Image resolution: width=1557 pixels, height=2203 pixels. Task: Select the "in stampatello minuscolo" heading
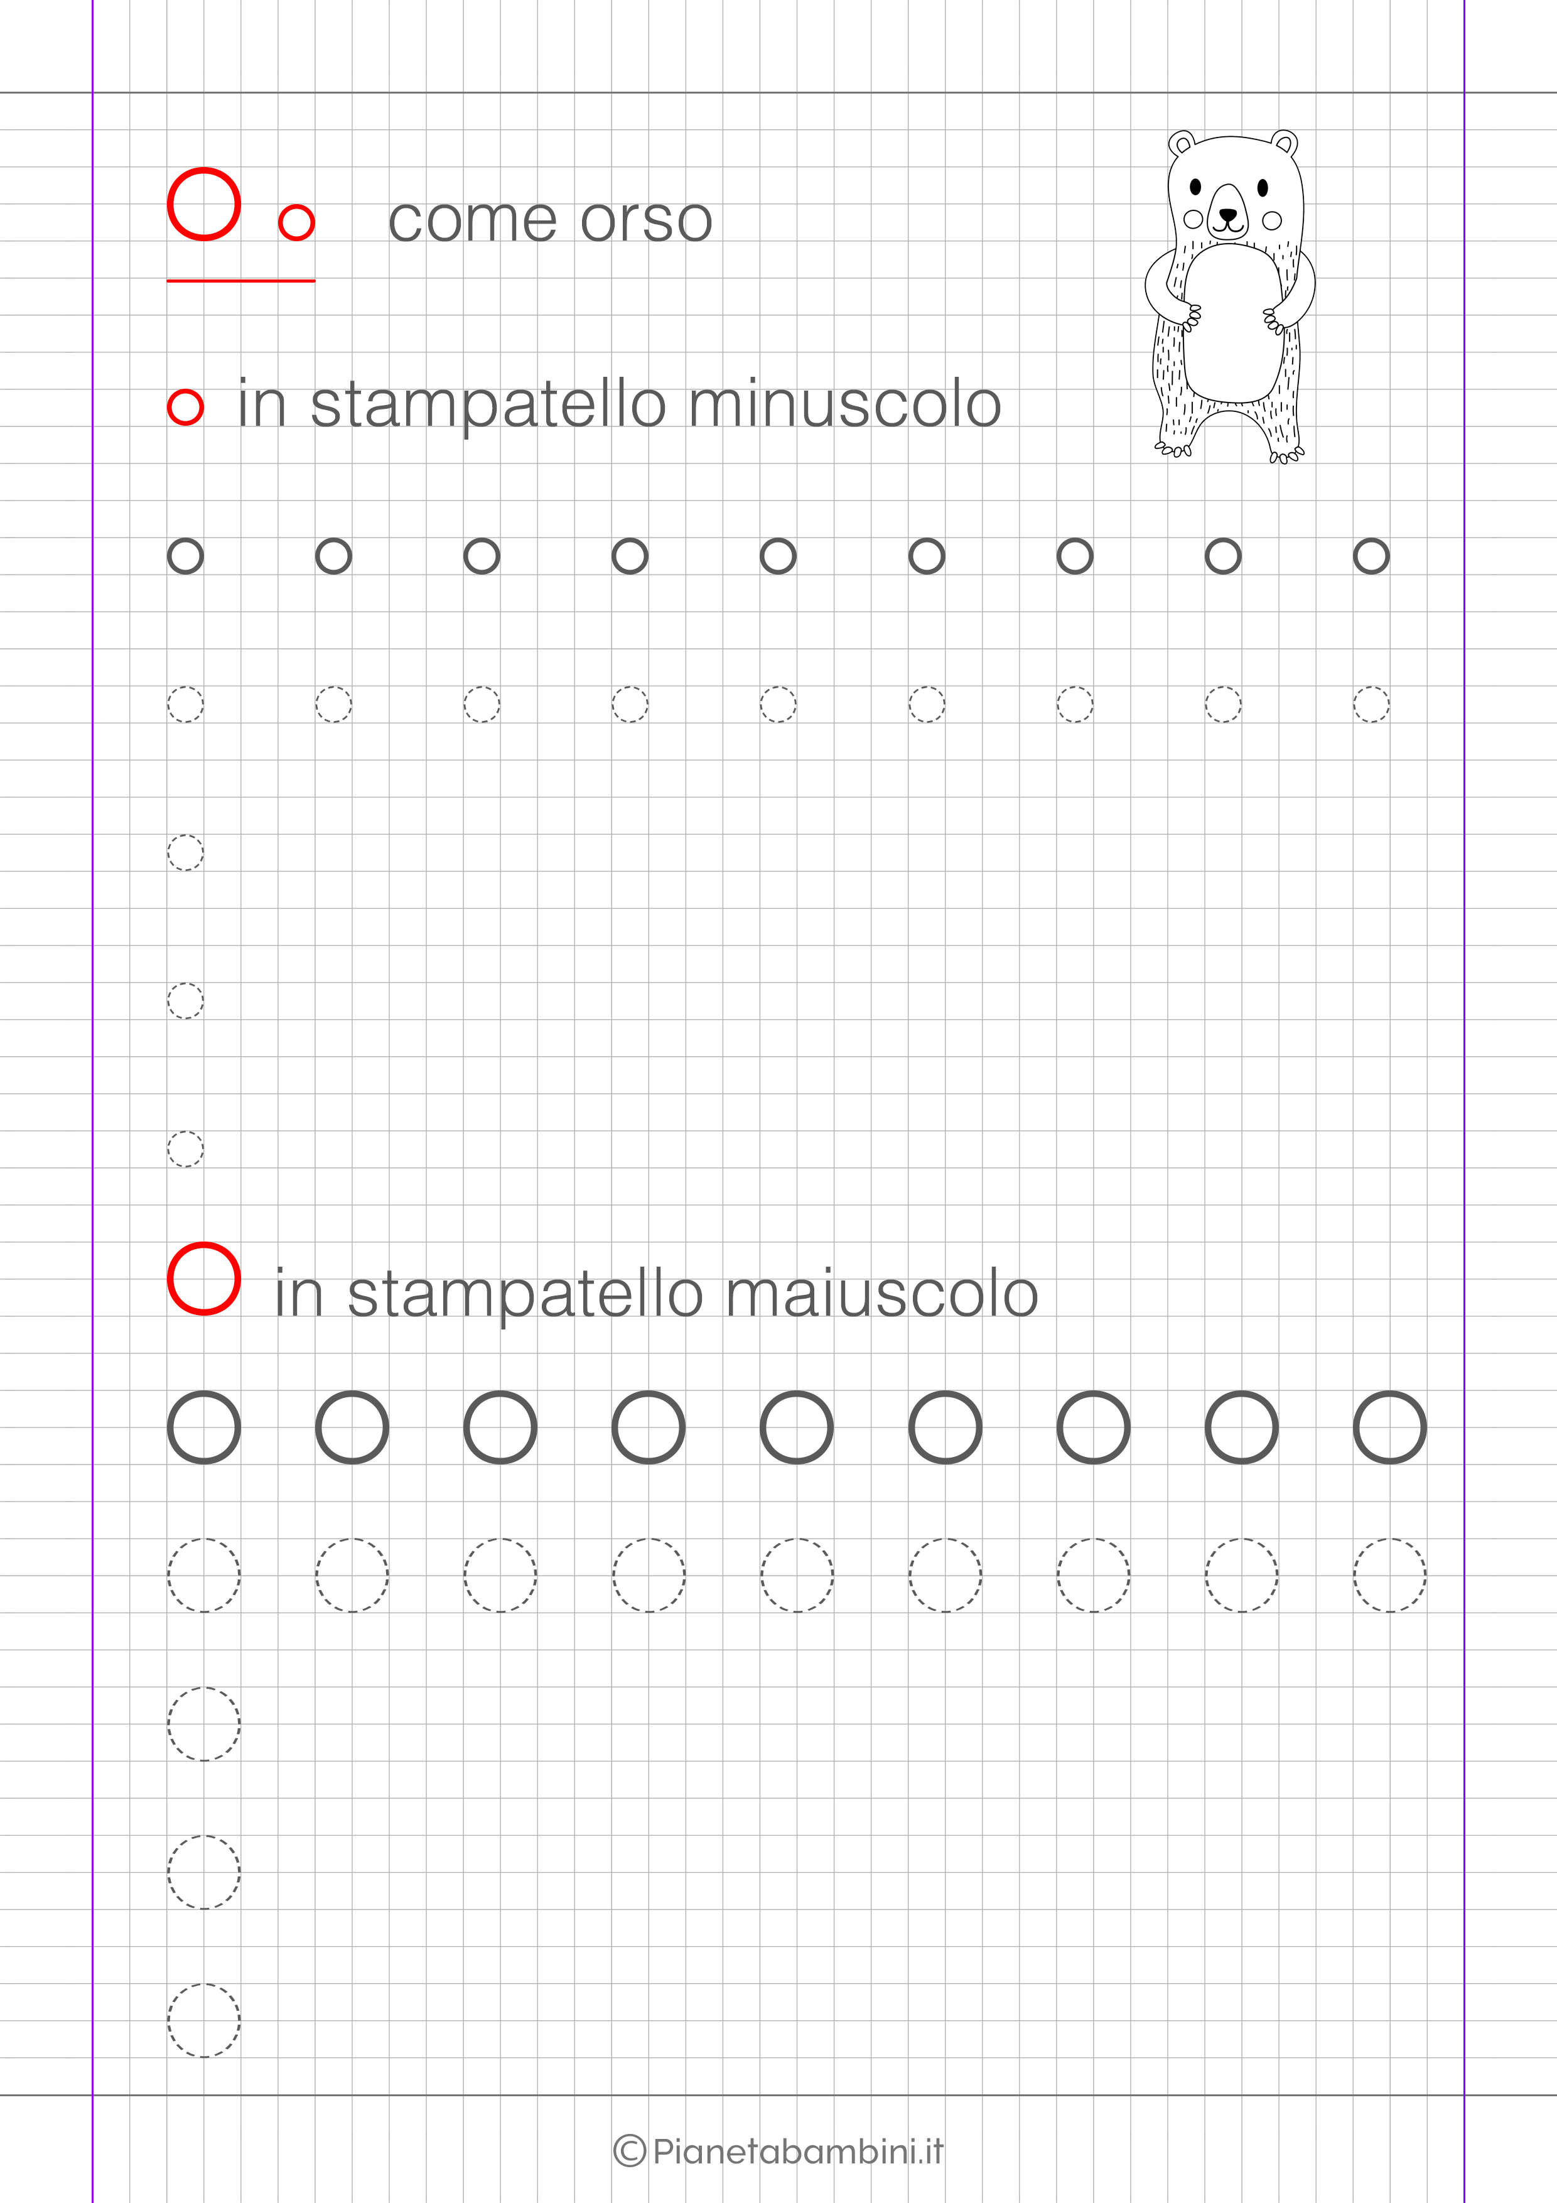620,404
